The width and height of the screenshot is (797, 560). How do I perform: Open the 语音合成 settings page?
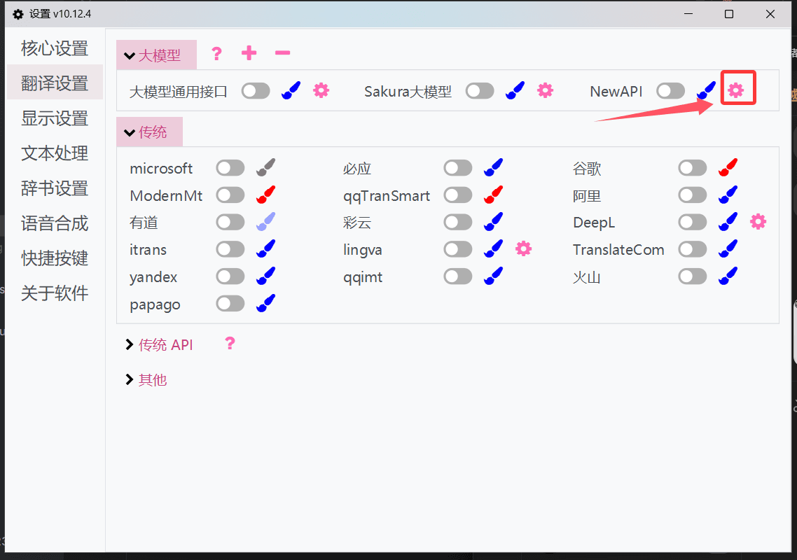point(54,223)
